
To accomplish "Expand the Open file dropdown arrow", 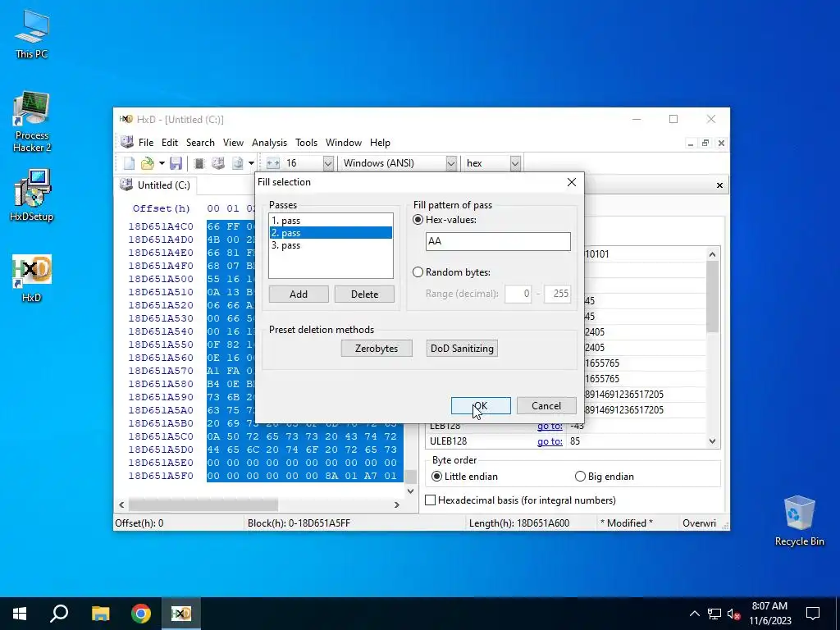I will pyautogui.click(x=162, y=163).
